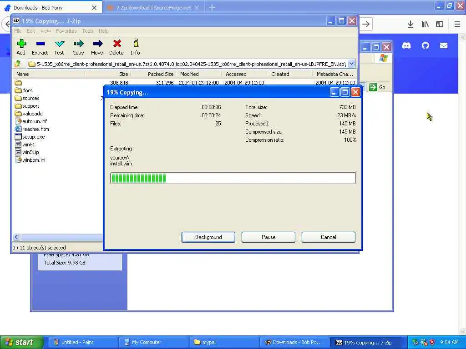This screenshot has width=466, height=349.
Task: Click the system tray clock
Action: 449,342
